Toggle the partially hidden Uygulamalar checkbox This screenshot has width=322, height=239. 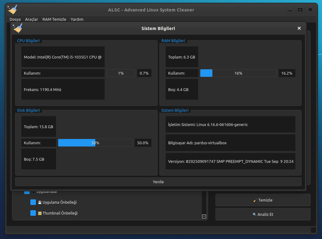click(x=27, y=192)
